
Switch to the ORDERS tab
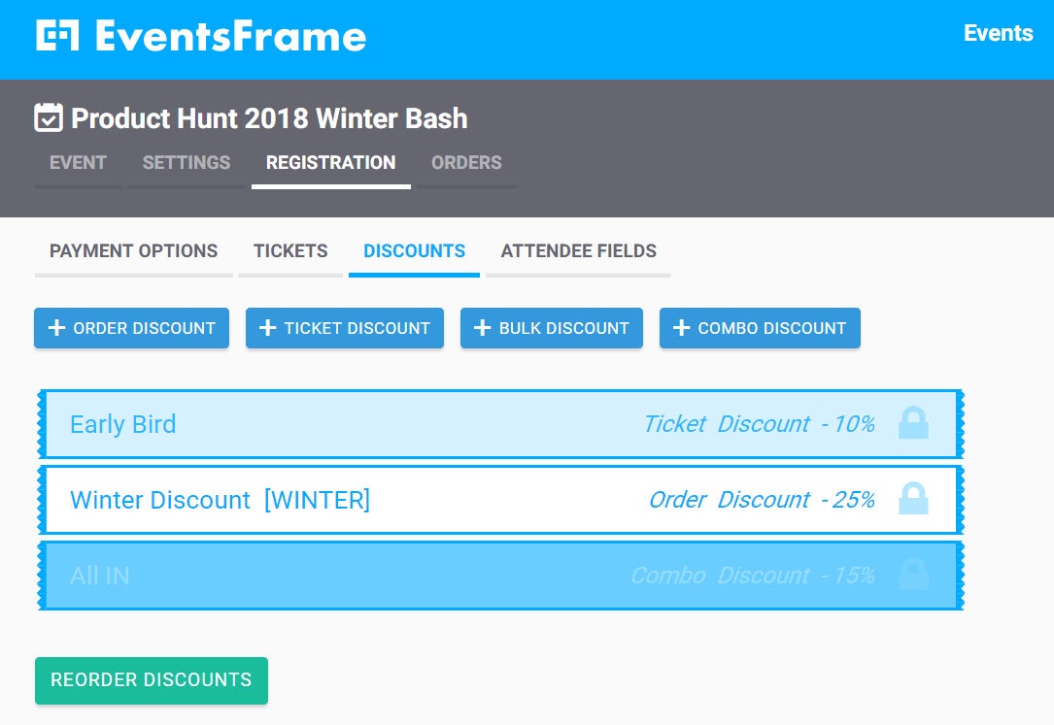pos(466,163)
